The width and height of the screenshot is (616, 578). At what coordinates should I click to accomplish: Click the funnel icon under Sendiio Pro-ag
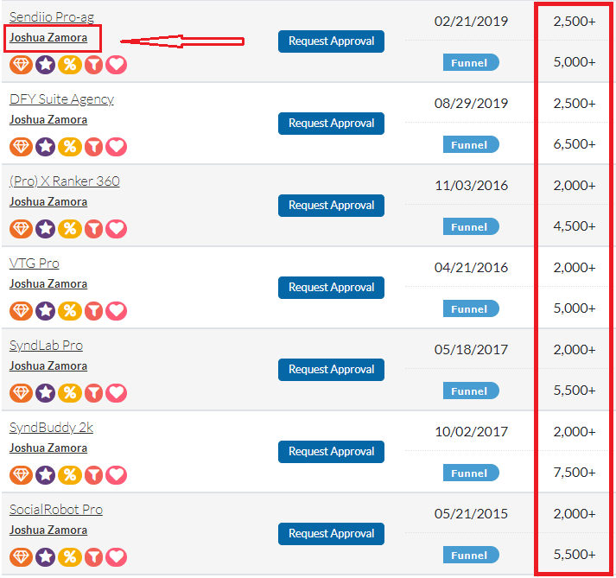pyautogui.click(x=93, y=65)
